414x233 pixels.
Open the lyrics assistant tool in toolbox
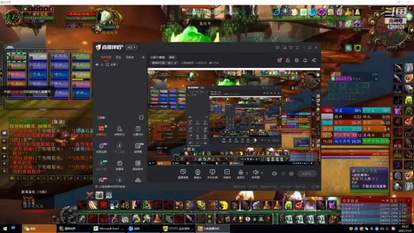[x=138, y=165]
